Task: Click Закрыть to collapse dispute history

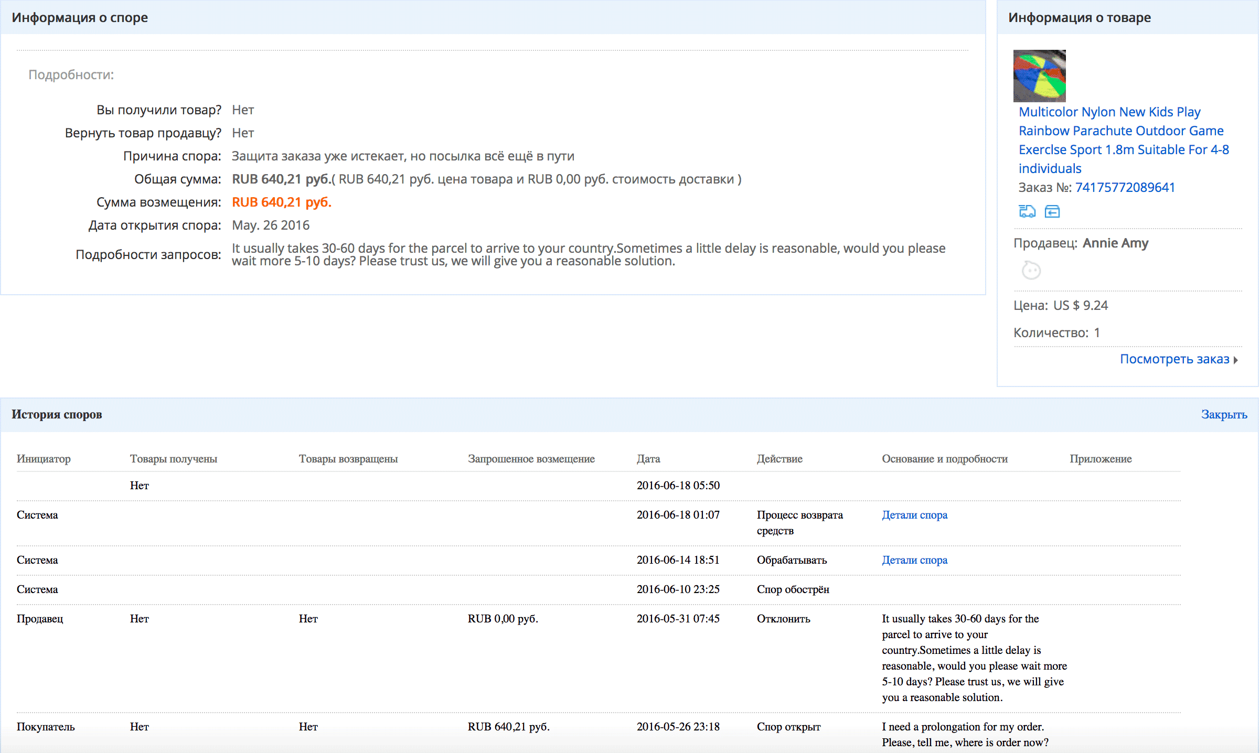Action: [x=1224, y=414]
